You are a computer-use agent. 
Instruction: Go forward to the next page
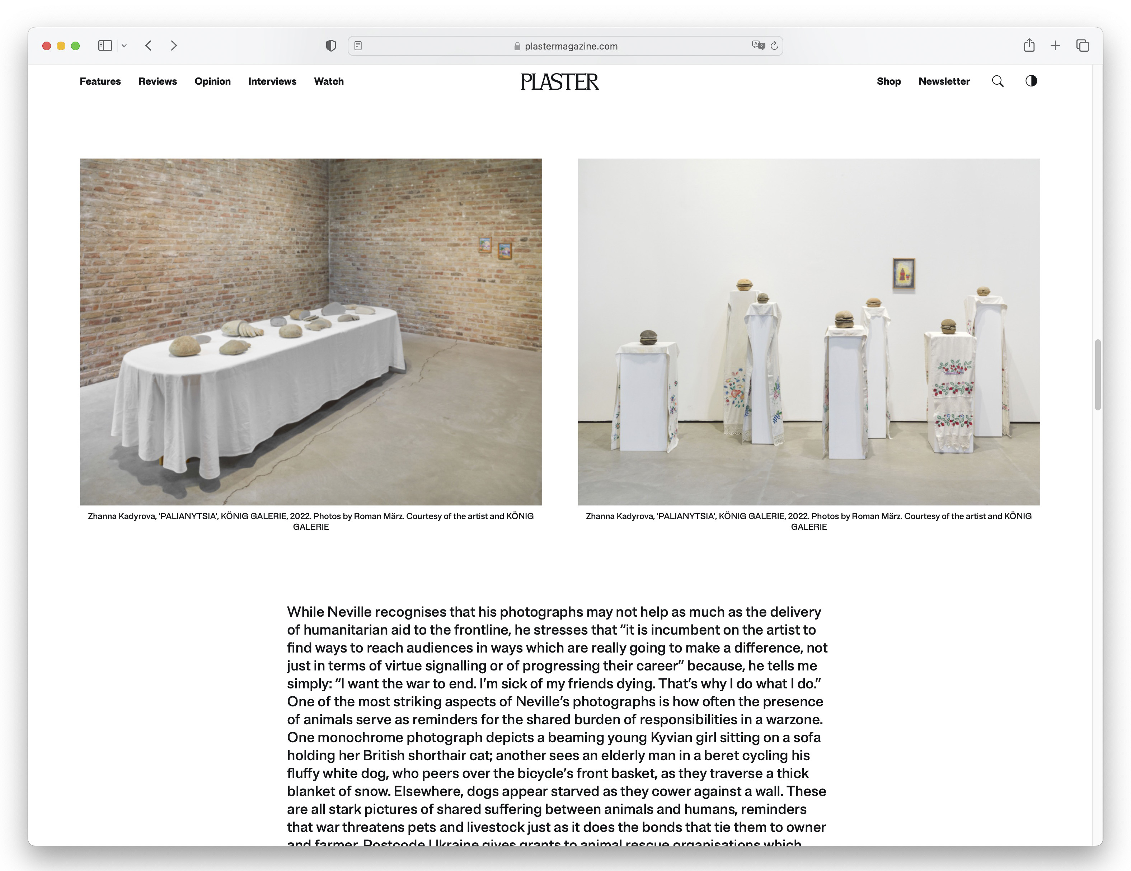[174, 46]
